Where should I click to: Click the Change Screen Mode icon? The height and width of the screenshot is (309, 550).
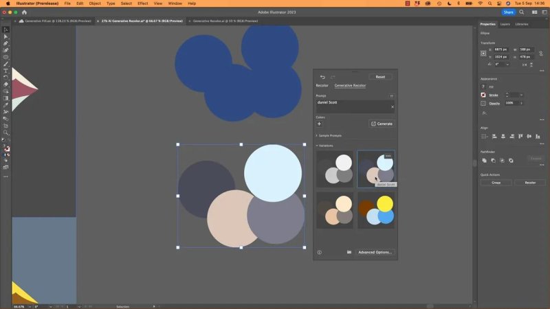(5, 168)
